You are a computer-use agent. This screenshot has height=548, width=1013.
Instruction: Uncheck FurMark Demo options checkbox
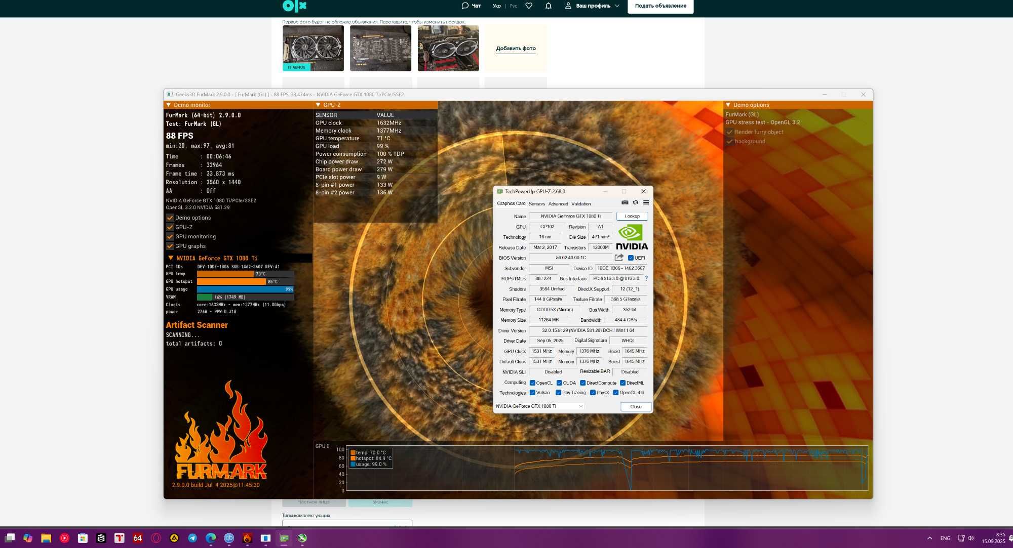170,218
